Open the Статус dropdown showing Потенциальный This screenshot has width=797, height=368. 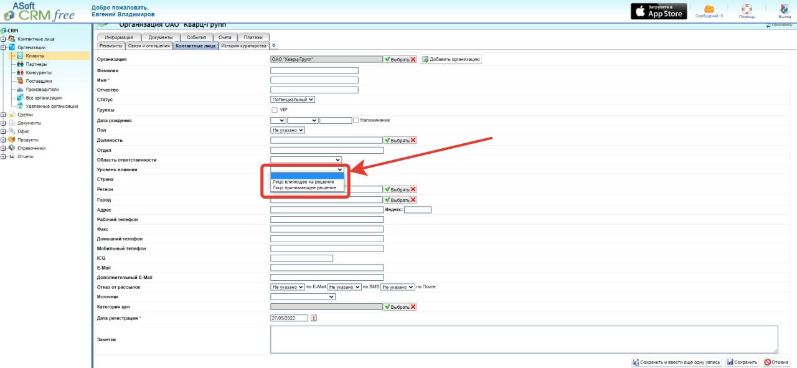pos(293,99)
